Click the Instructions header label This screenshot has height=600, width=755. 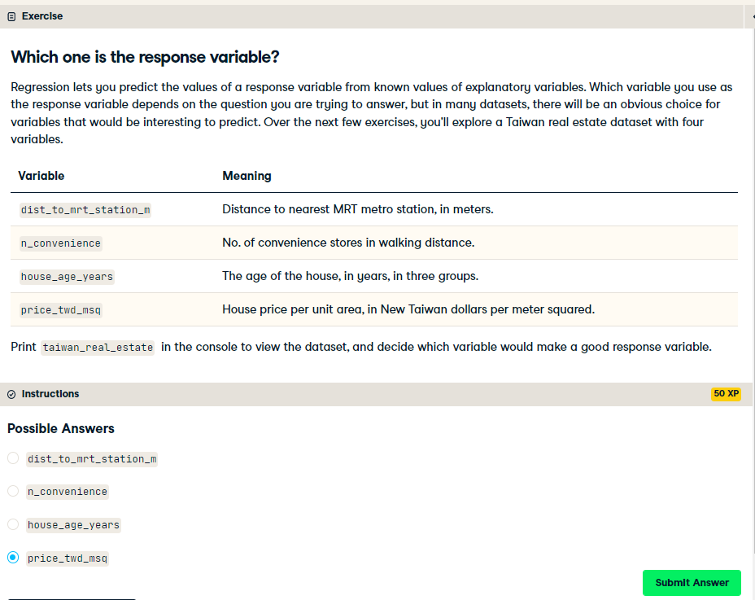coord(50,394)
